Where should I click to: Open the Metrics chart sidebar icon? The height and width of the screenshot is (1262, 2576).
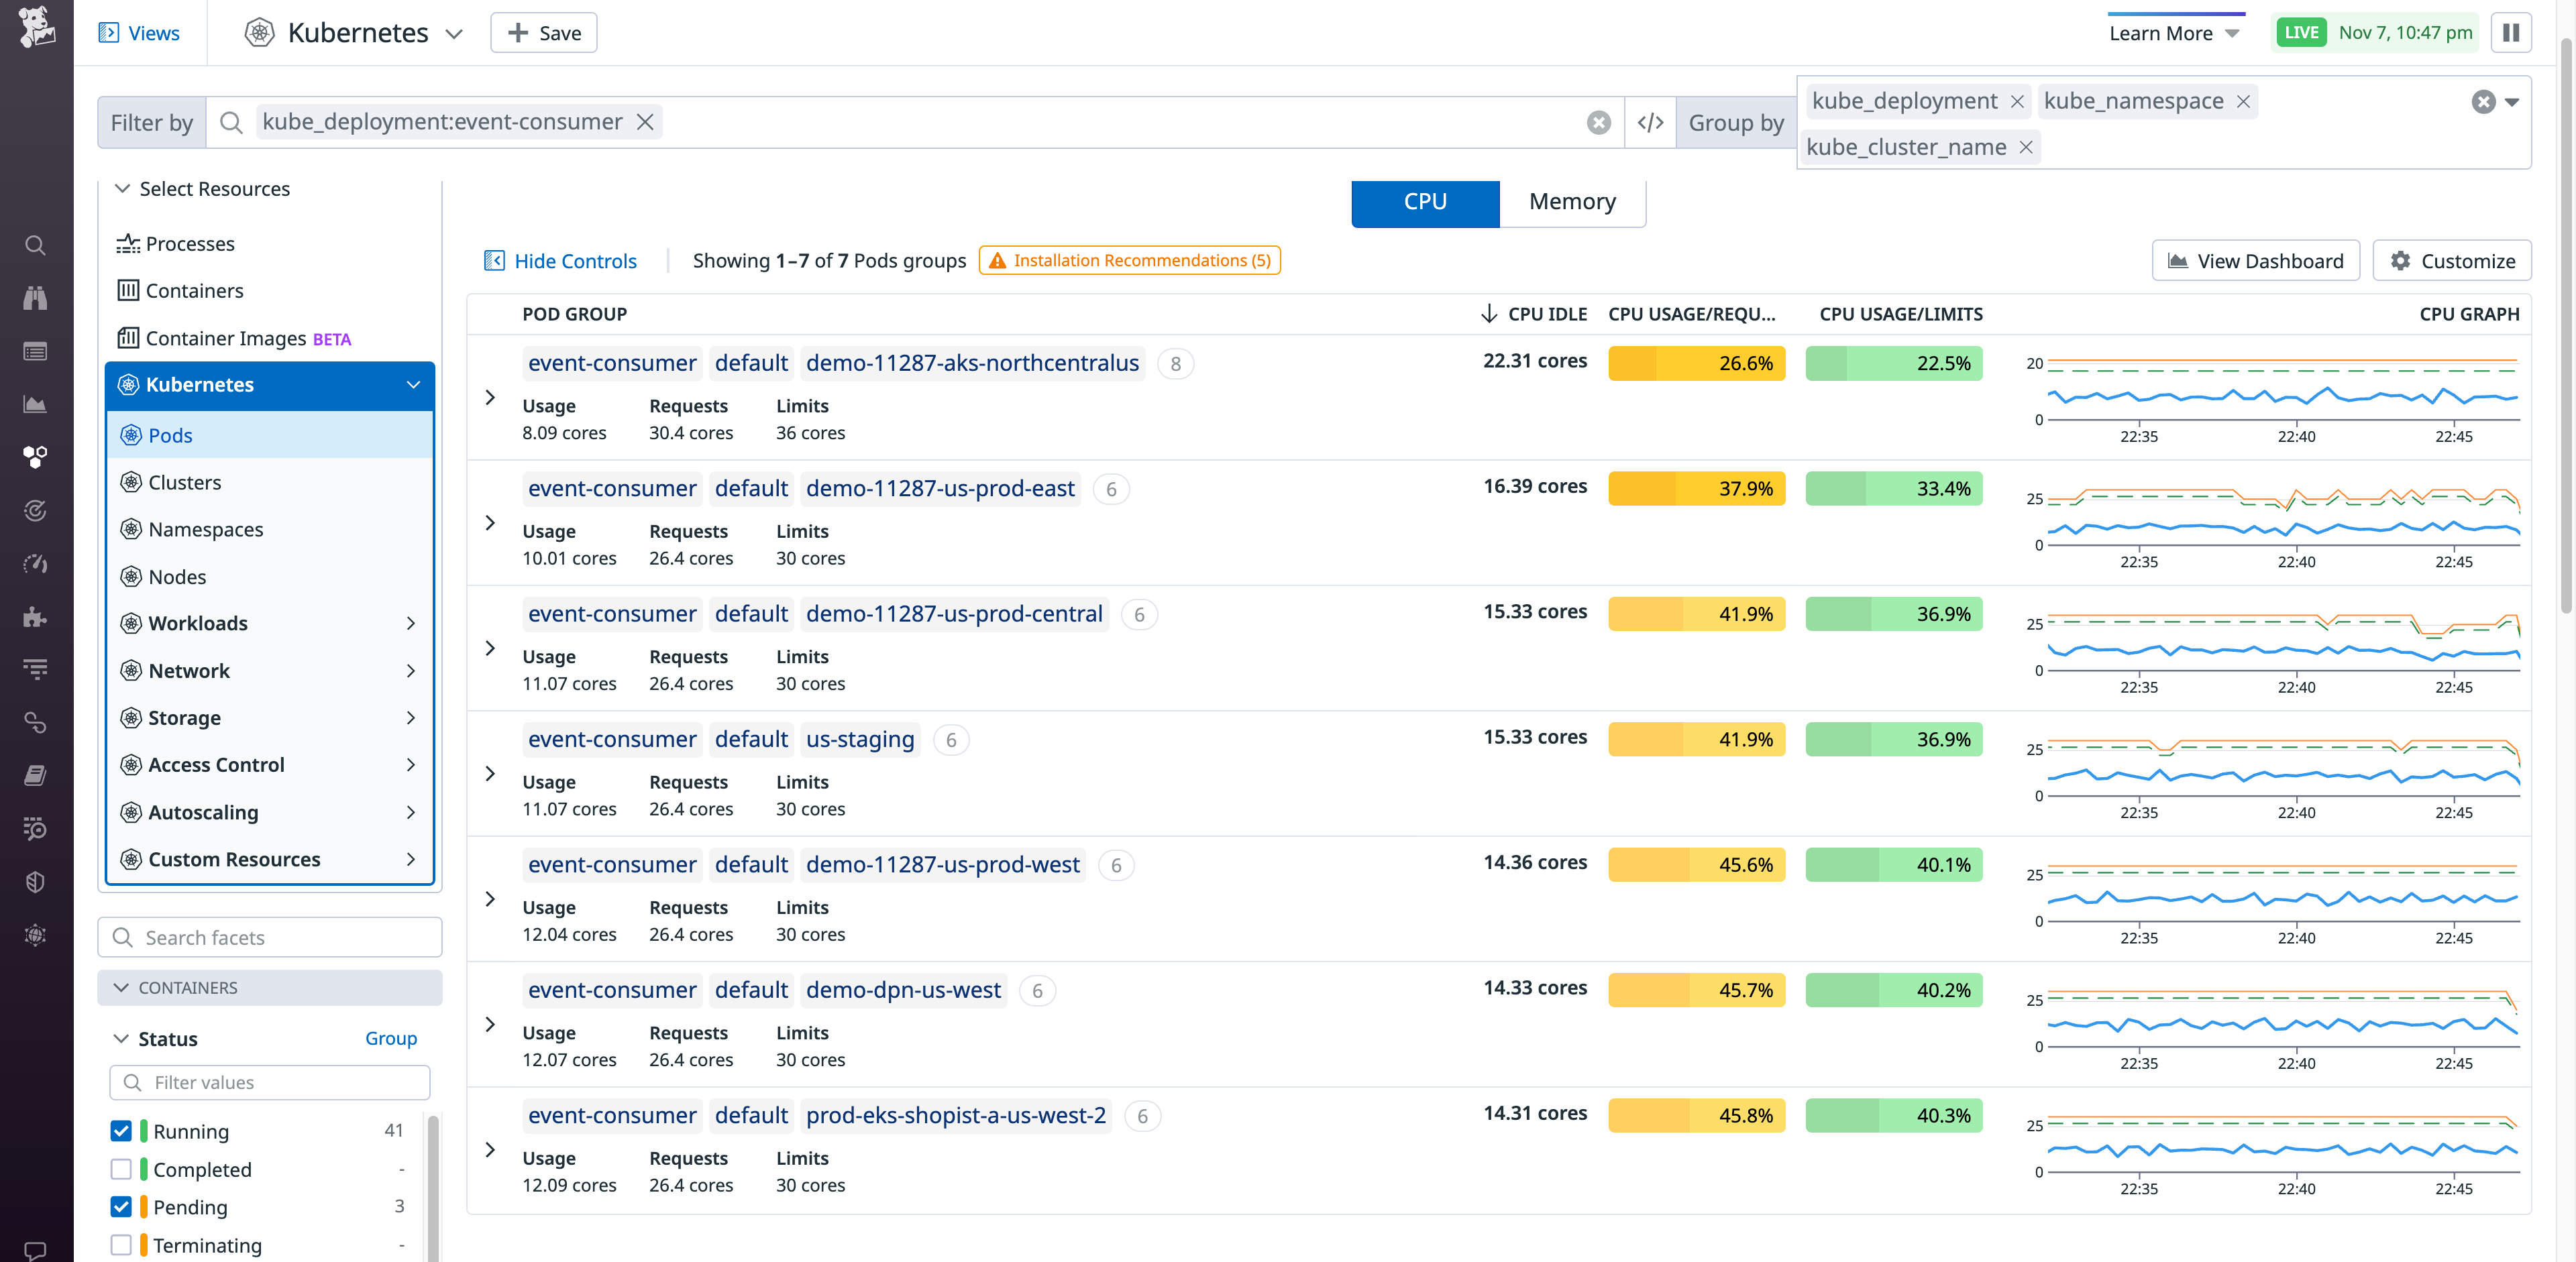click(x=35, y=404)
